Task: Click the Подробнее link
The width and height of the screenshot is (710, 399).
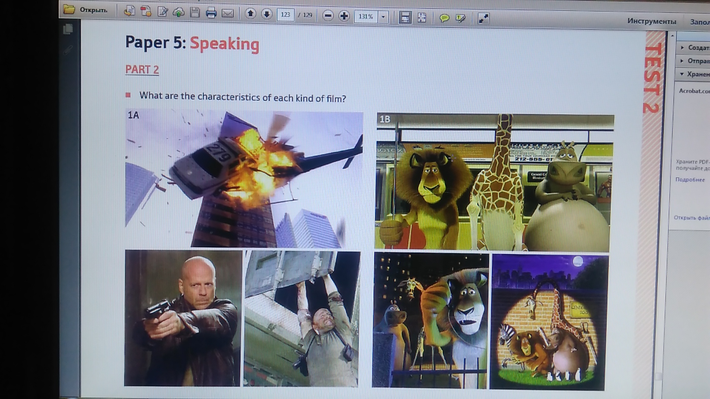Action: tap(690, 180)
